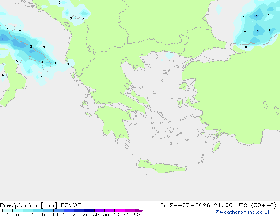Screen dimensions: 280x216
Task: Click the 20–25 mm legend swatch
Action: click(x=79, y=210)
